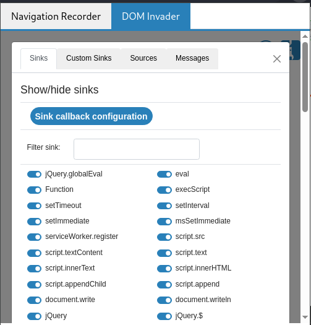311x325 pixels.
Task: Click the vertical scrollbar thumb
Action: 305,77
